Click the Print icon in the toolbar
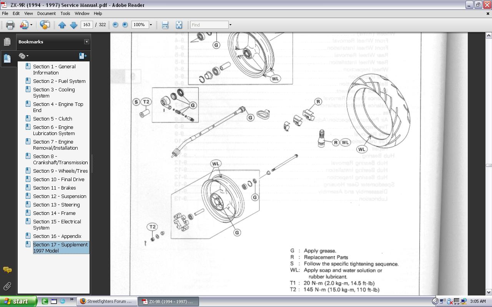 [x=10, y=25]
